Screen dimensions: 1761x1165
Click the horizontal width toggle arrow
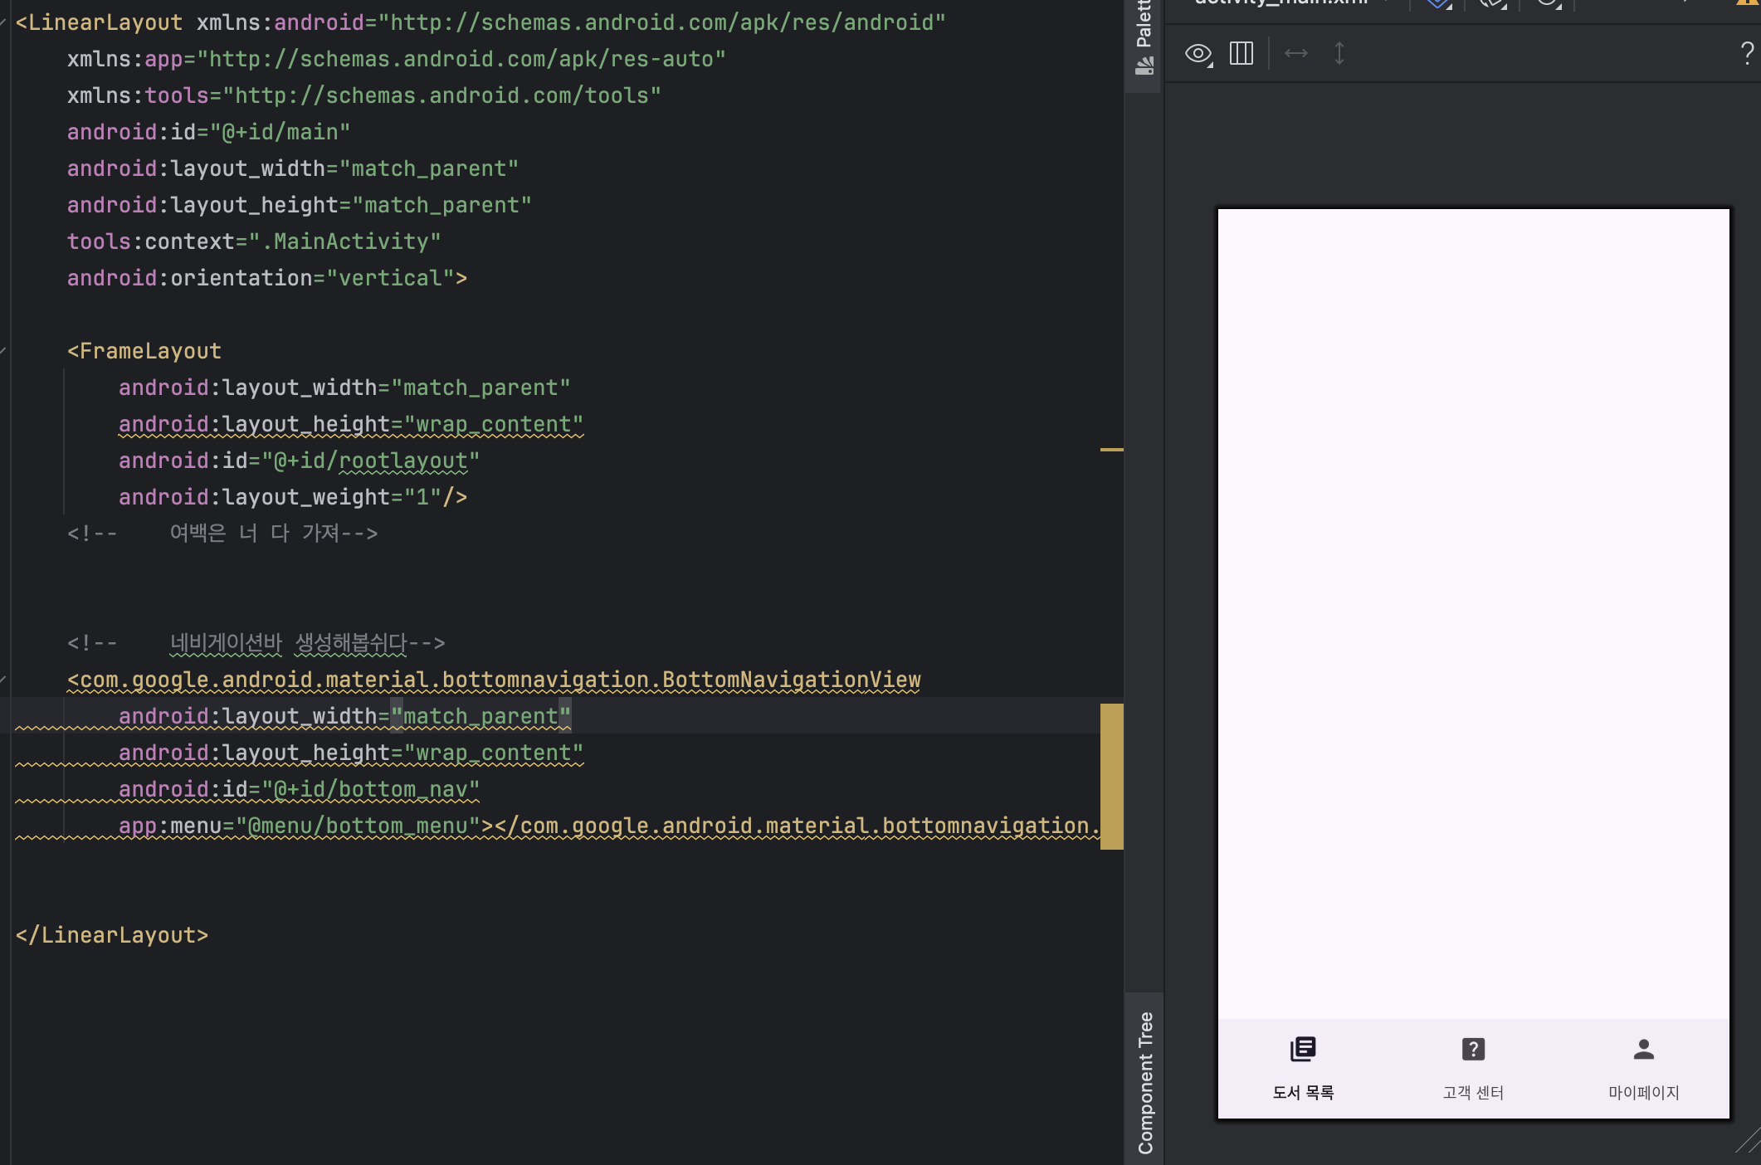pyautogui.click(x=1295, y=54)
